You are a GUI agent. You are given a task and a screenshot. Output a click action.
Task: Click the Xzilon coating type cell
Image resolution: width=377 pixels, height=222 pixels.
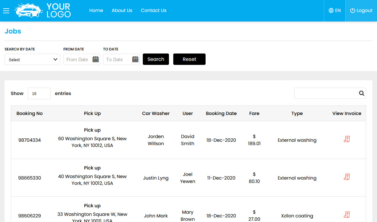[297, 216]
